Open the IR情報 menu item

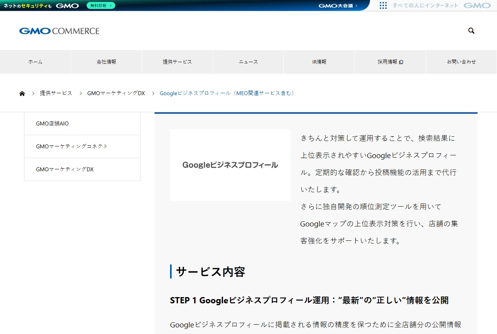[319, 62]
